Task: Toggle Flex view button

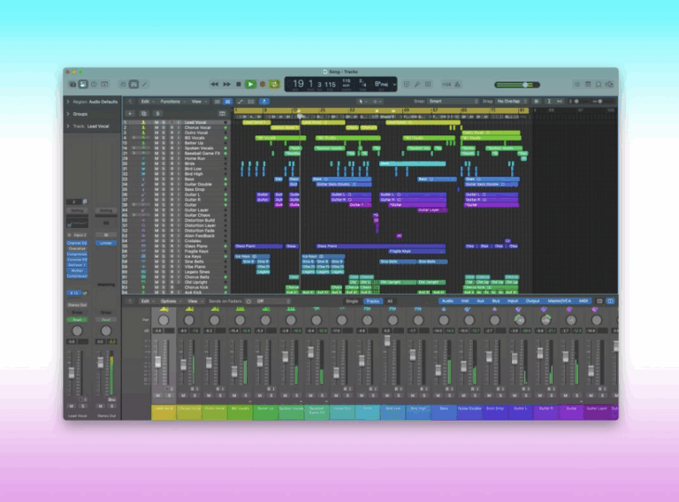Action: (251, 102)
